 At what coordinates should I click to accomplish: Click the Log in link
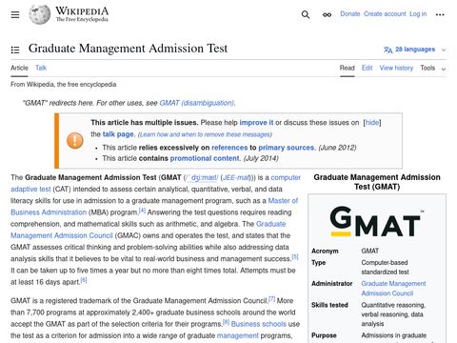pos(418,14)
